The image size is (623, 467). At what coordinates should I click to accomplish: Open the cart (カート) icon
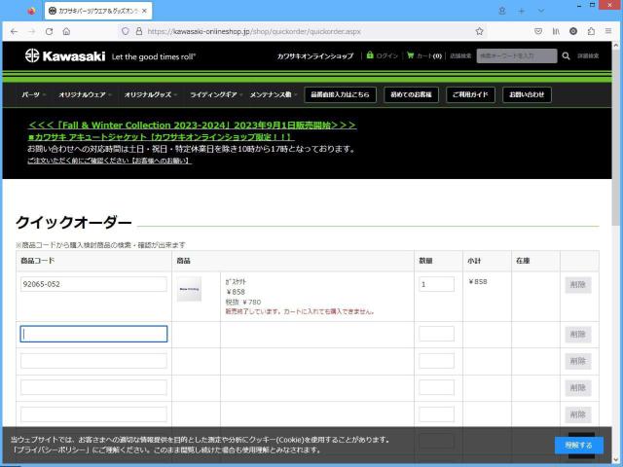(411, 56)
